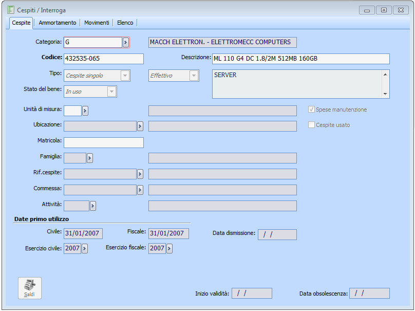Screen dimensions: 415x311
Task: Switch to the Ammortamento tab
Action: [x=58, y=23]
